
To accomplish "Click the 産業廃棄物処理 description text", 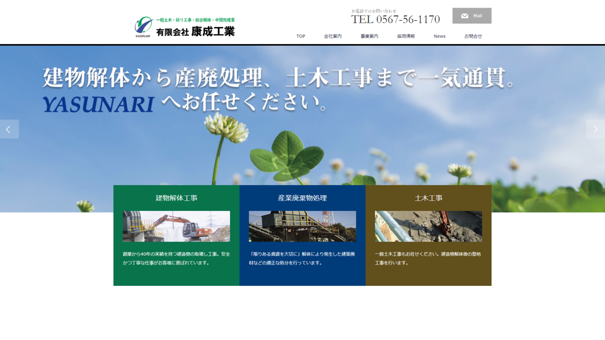I will click(x=302, y=258).
